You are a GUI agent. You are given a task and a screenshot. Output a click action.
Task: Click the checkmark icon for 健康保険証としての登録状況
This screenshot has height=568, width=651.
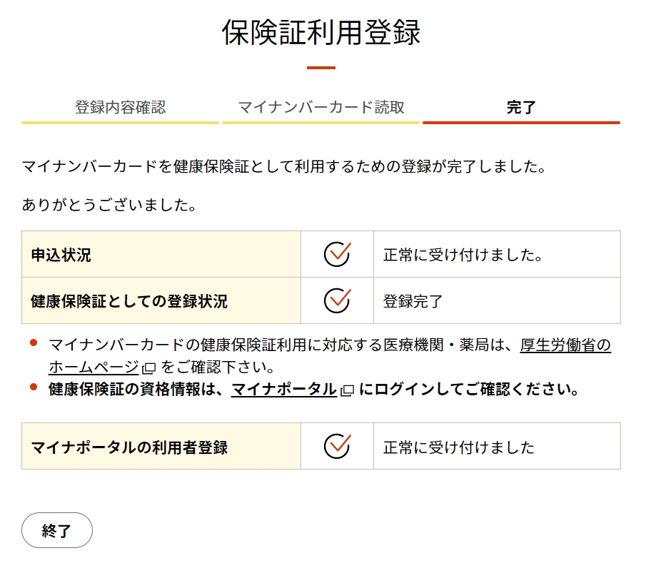pyautogui.click(x=337, y=300)
